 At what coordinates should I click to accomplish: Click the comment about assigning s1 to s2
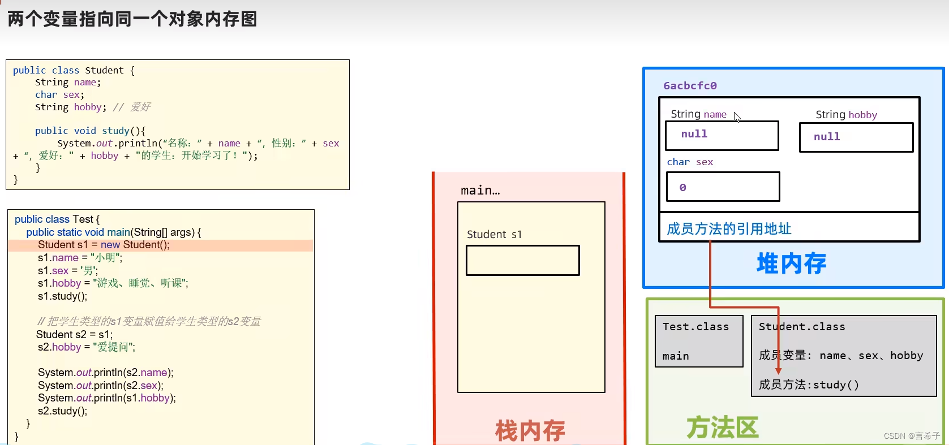click(x=149, y=322)
